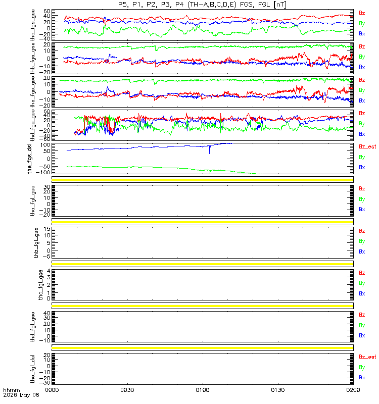Click the blue spike in the_fgs_dsl panel
The width and height of the screenshot is (379, 404).
(x=209, y=149)
